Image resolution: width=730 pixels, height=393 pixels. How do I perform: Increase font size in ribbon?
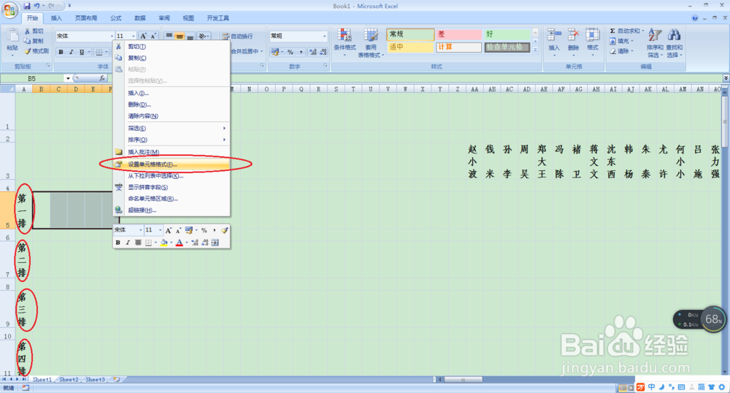[x=143, y=36]
